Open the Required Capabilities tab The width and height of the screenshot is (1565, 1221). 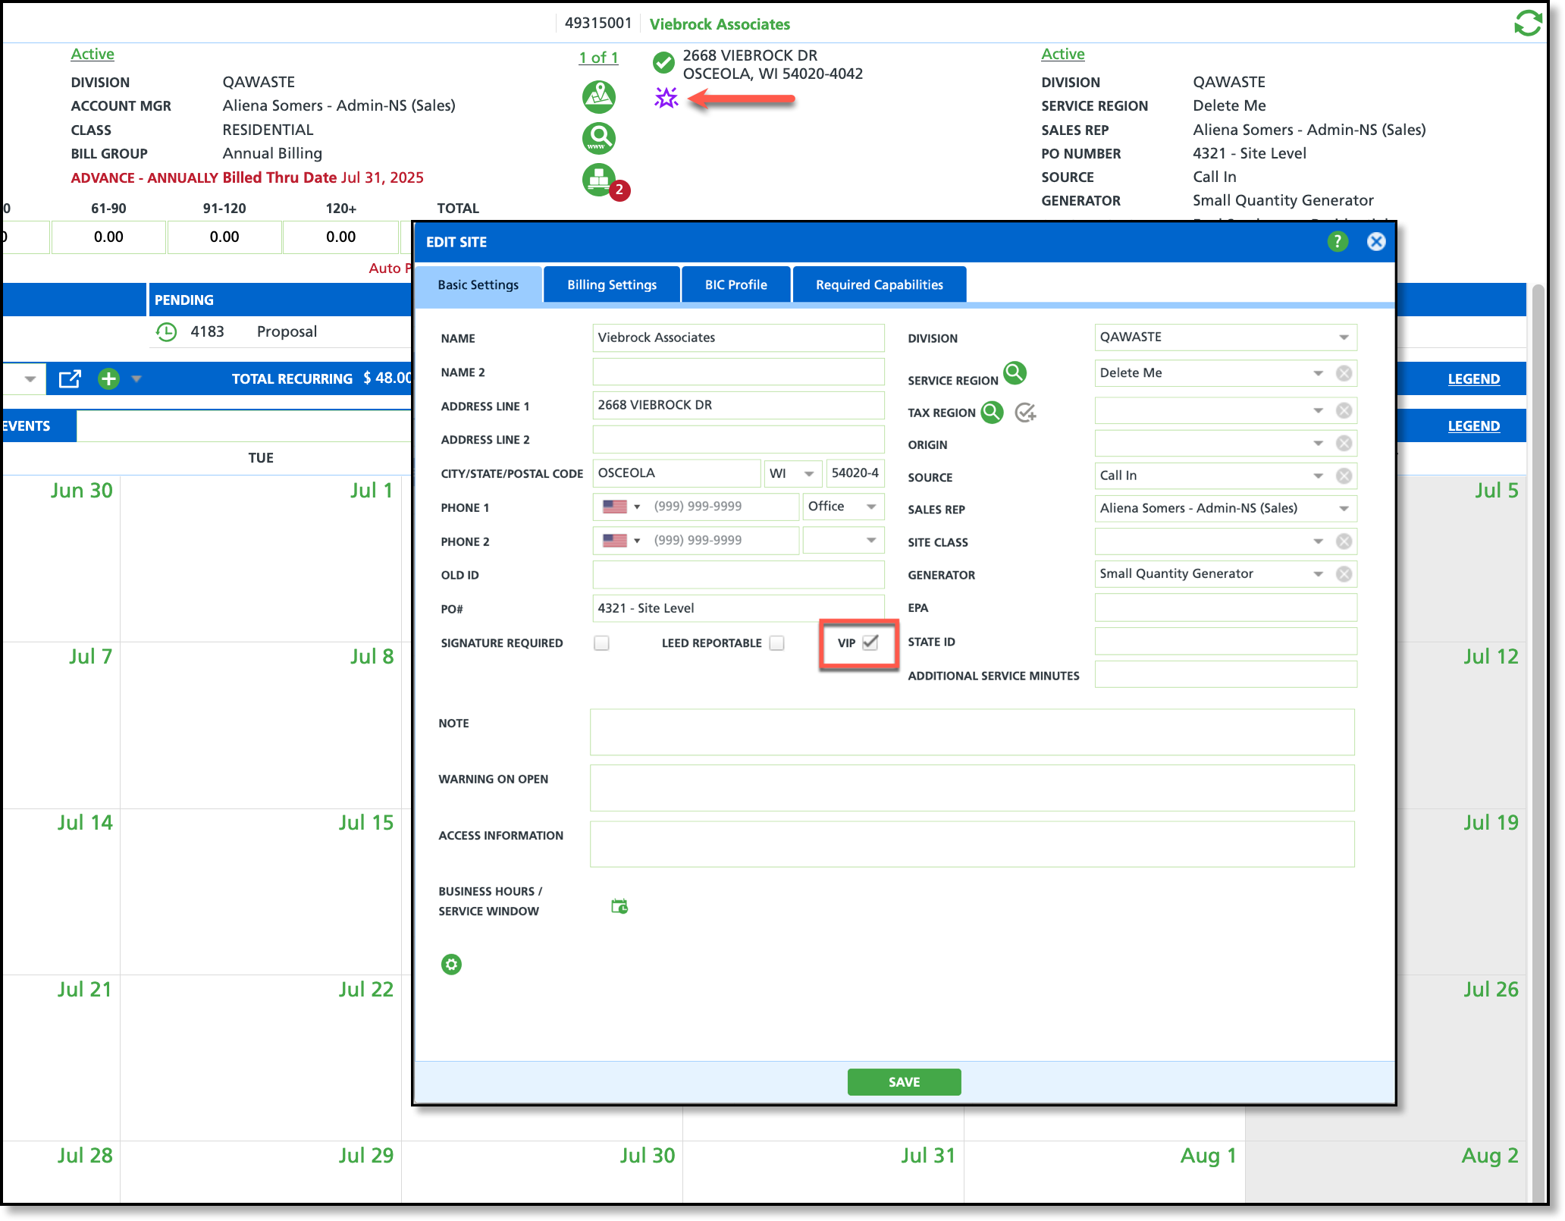[x=879, y=285]
